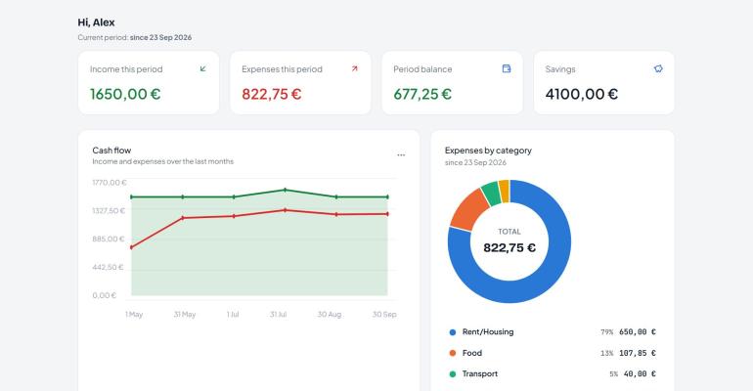Screen dimensions: 753x391
Task: Click the Food legend label
Action: [472, 353]
